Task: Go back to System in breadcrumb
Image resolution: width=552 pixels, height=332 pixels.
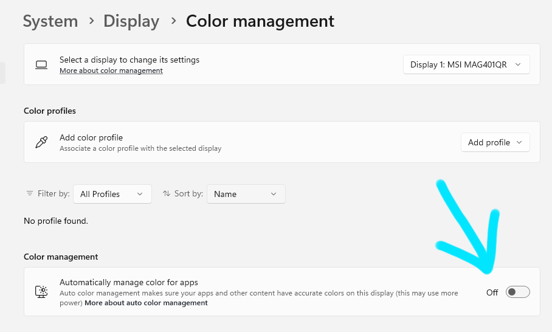Action: 50,21
